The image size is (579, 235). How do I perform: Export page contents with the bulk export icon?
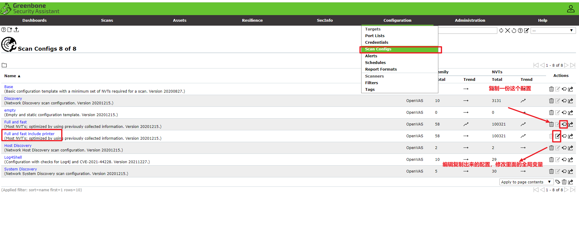click(571, 182)
